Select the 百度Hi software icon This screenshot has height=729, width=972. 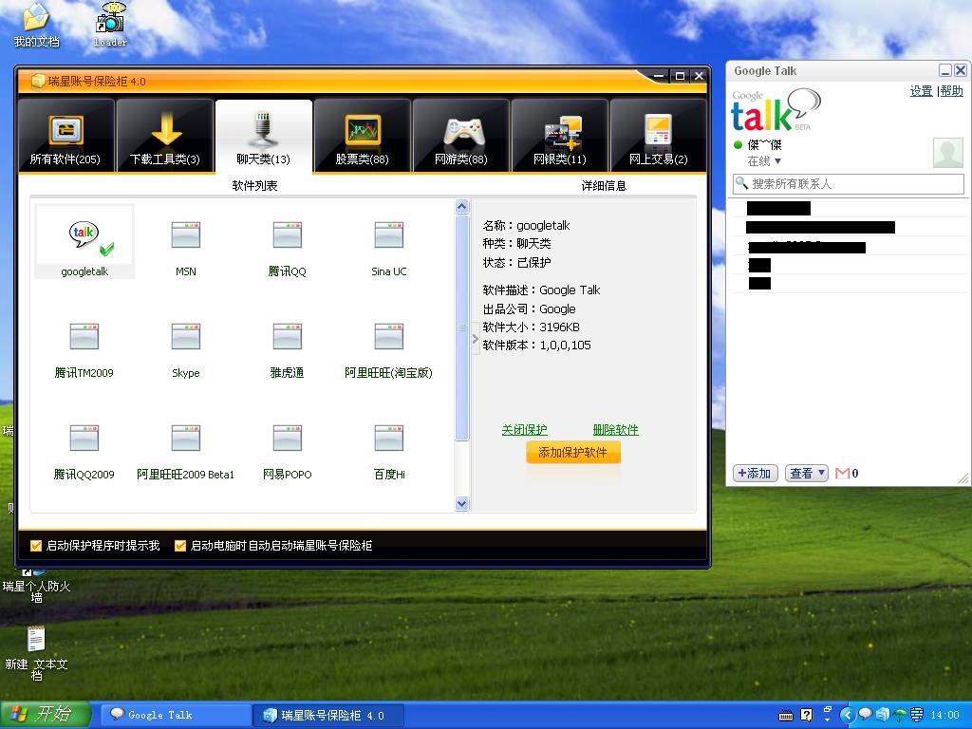[x=389, y=438]
